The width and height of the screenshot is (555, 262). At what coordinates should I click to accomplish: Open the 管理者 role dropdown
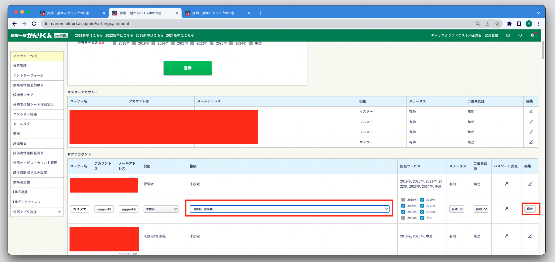(x=161, y=209)
